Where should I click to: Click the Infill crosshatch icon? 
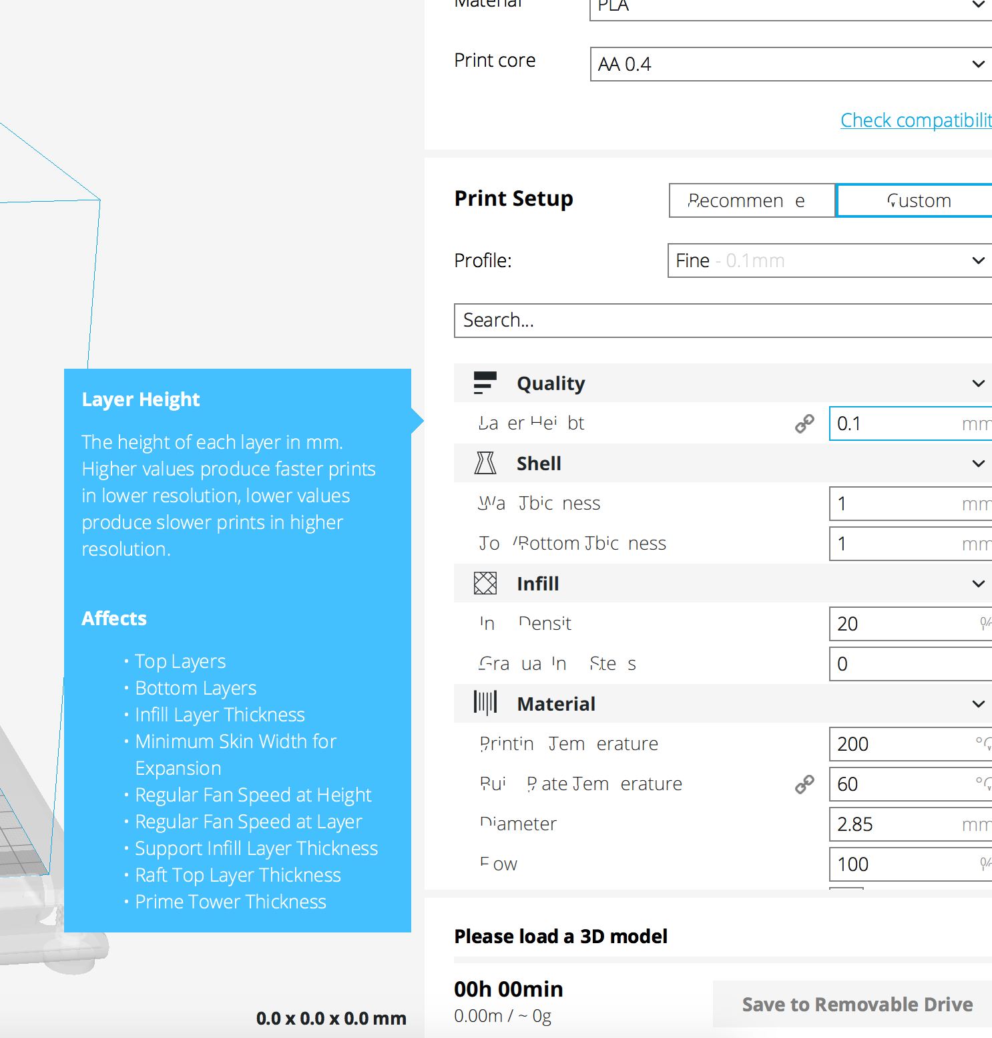485,583
